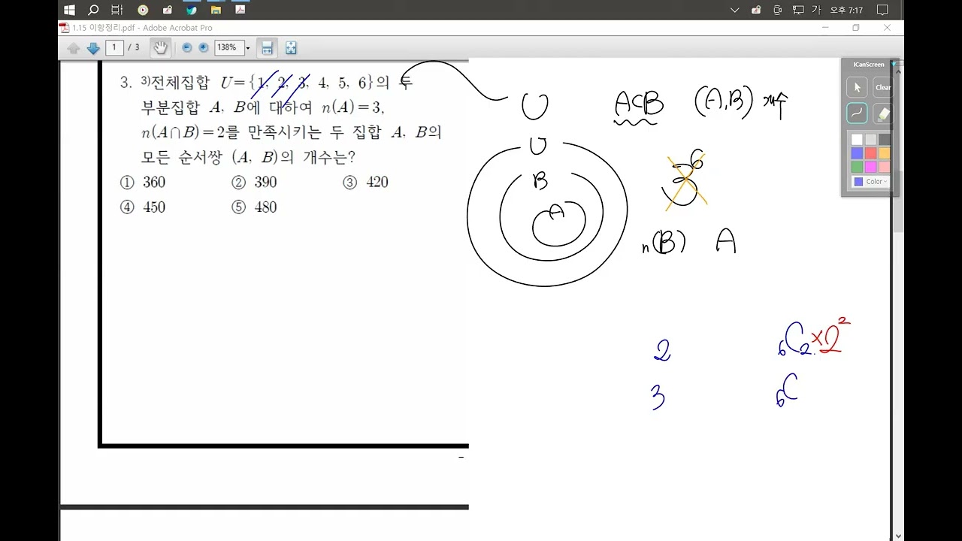
Task: Select answer option ② 390
Action: click(254, 182)
